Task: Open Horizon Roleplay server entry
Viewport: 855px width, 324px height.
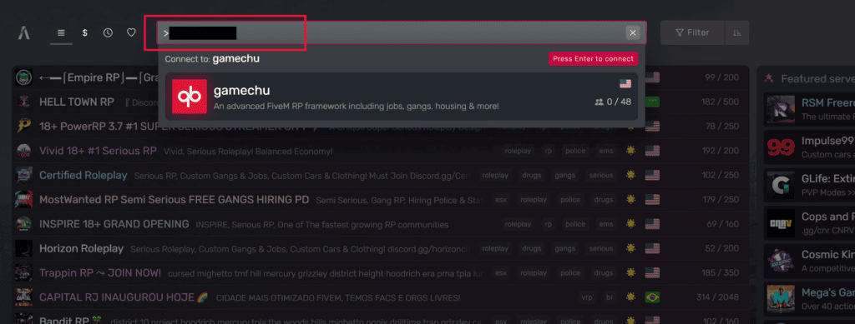Action: pyautogui.click(x=381, y=248)
